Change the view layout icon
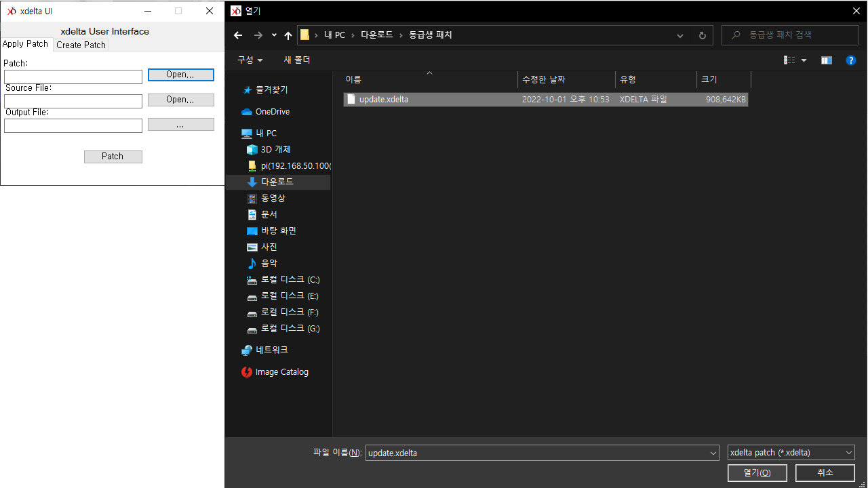The width and height of the screenshot is (868, 488). pos(789,60)
